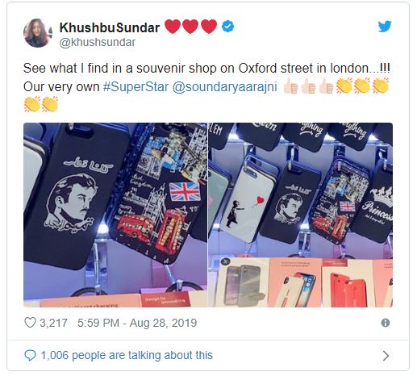Screen dimensions: 417x376
Task: Click the red hearts beside display name
Action: click(x=190, y=27)
